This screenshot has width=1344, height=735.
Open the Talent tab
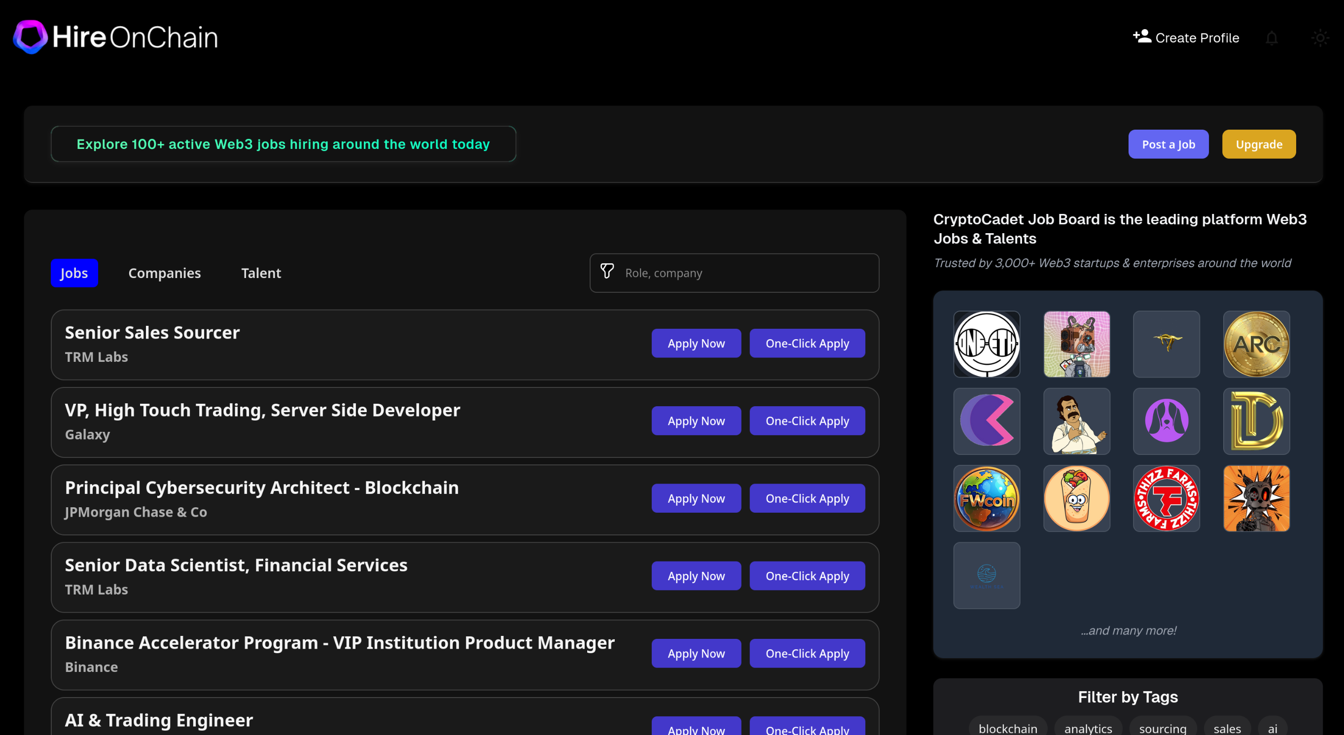[x=261, y=273]
